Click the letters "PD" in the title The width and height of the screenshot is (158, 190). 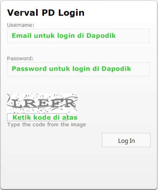(48, 13)
